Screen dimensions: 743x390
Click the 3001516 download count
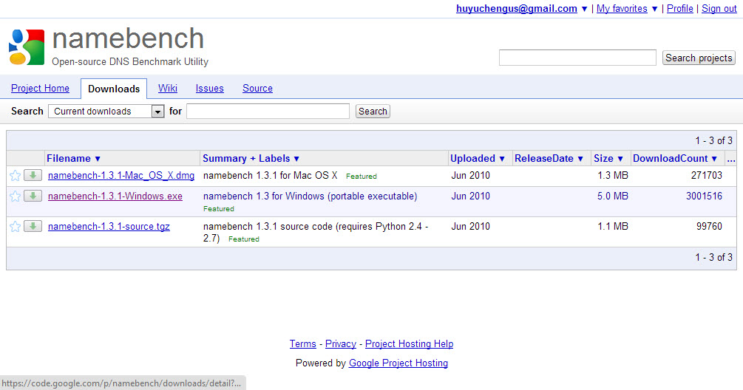(x=704, y=196)
